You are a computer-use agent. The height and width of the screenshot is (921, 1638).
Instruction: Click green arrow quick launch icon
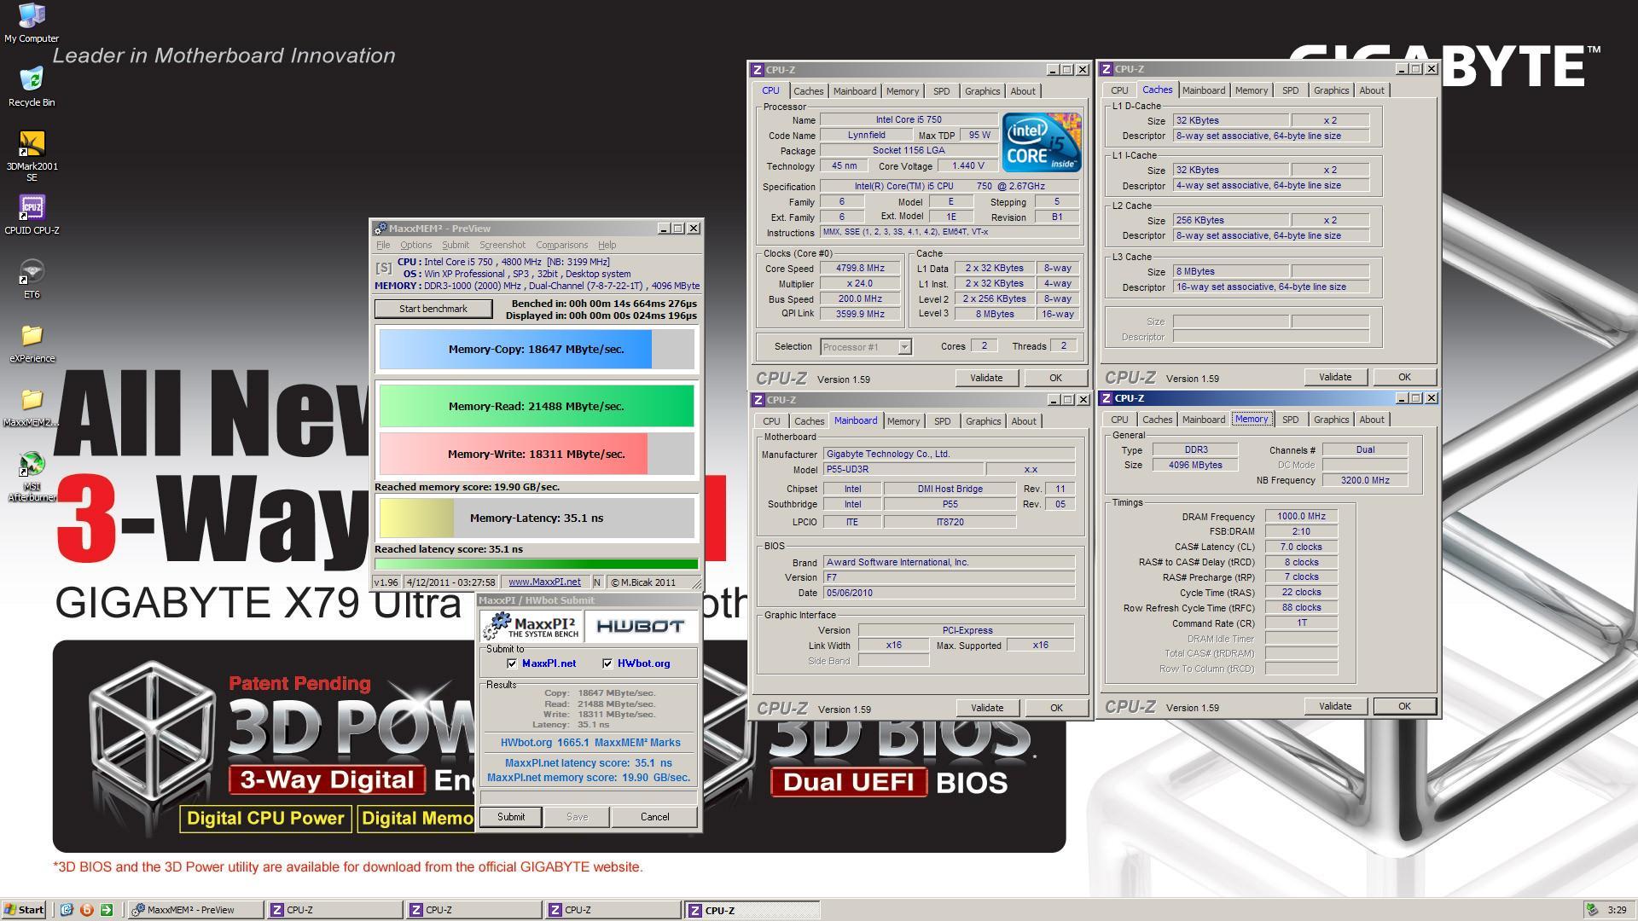tap(106, 910)
